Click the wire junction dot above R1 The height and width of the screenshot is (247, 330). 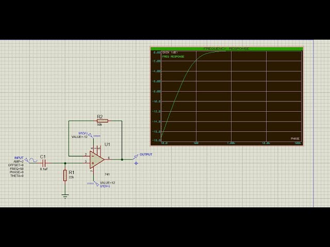65,163
